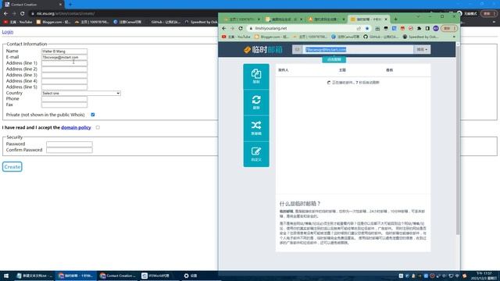
Task: Click the Fax input field
Action: coord(64,105)
